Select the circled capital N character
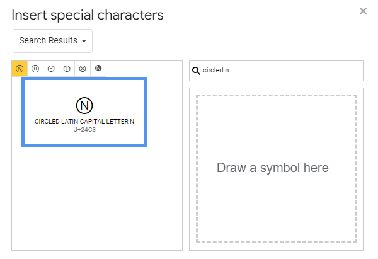The width and height of the screenshot is (378, 259). click(x=20, y=69)
